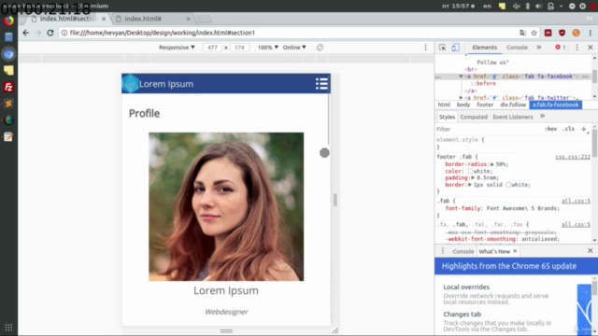Open the Chromium three-dot menu
Screen dimensions: 598x336
[x=590, y=34]
